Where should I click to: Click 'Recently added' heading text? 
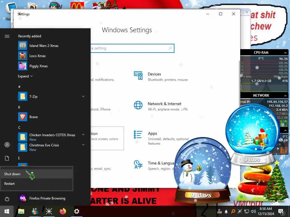[x=29, y=36]
